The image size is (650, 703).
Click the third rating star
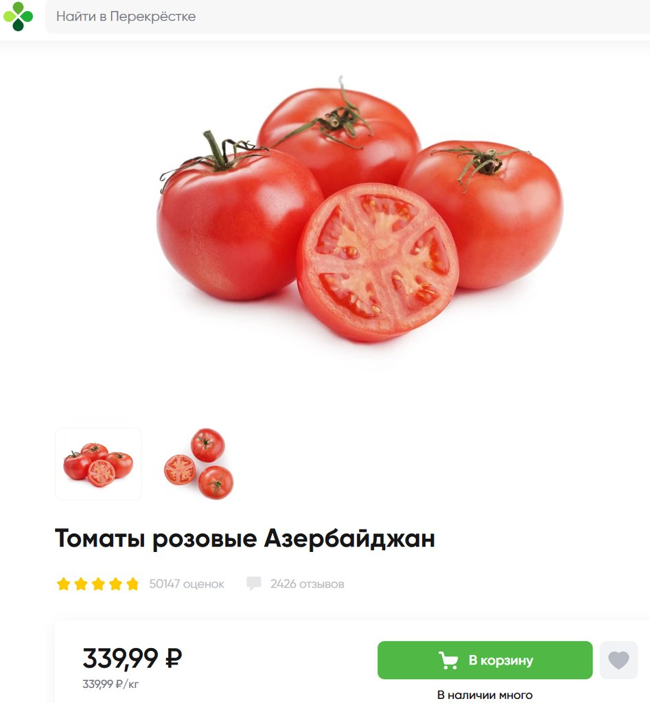(x=98, y=584)
